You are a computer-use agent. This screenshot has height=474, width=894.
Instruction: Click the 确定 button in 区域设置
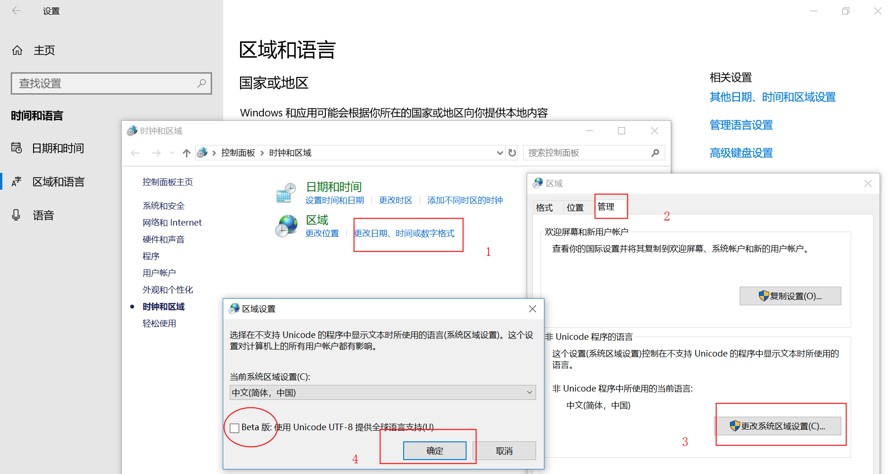click(x=434, y=450)
